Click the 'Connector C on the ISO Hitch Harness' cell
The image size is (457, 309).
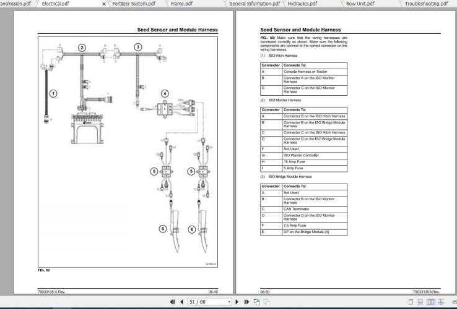[315, 133]
